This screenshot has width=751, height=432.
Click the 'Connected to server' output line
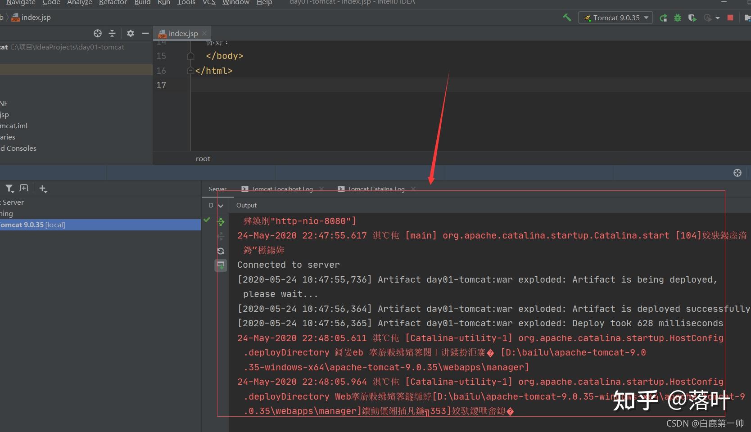(289, 265)
